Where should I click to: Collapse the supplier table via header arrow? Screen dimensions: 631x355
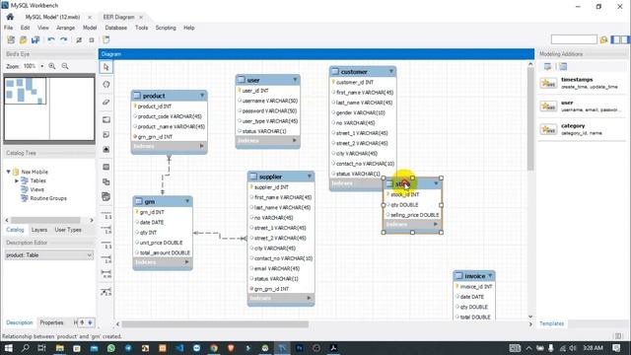[309, 177]
